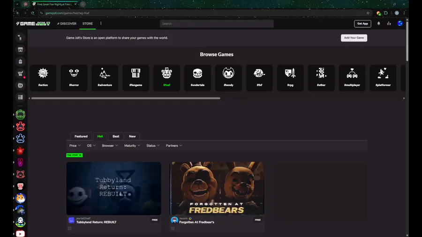Click the Get App button
Image resolution: width=422 pixels, height=237 pixels.
(x=362, y=23)
